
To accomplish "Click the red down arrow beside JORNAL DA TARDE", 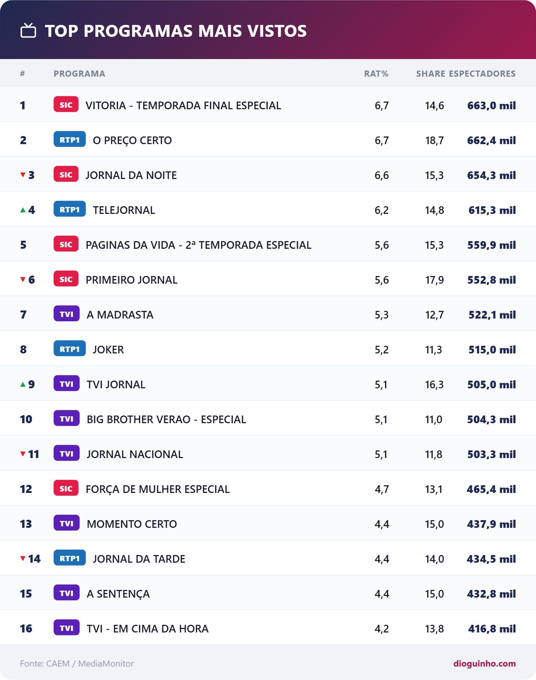I will (x=23, y=559).
